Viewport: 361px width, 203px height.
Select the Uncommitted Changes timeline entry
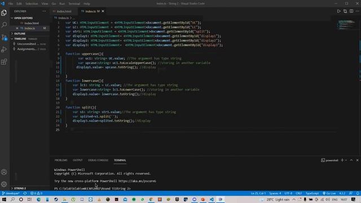click(29, 44)
